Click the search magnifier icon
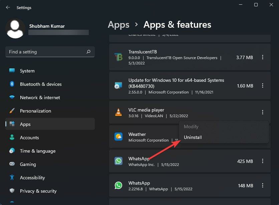 (88, 52)
